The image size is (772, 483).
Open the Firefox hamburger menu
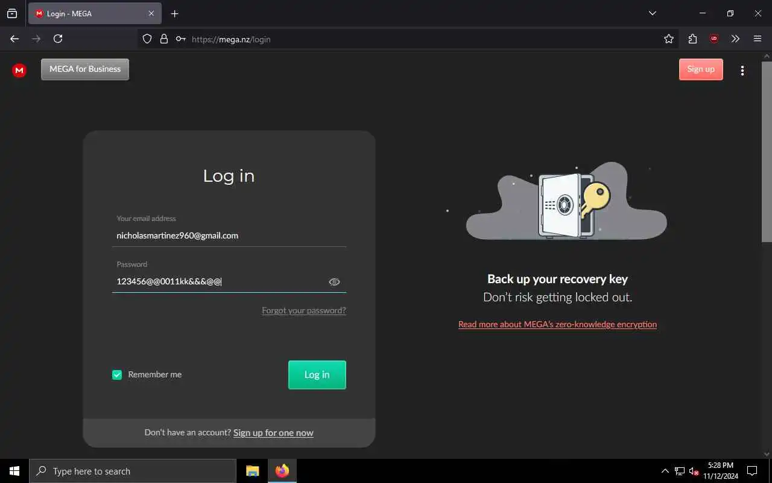pos(758,39)
